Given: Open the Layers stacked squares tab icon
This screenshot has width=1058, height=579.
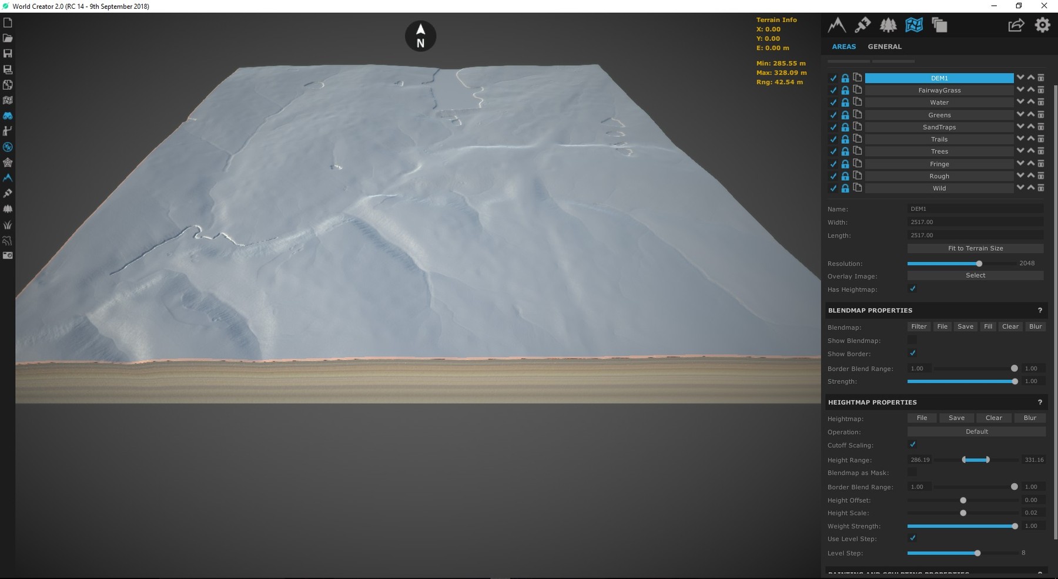Looking at the screenshot, I should click(x=939, y=25).
